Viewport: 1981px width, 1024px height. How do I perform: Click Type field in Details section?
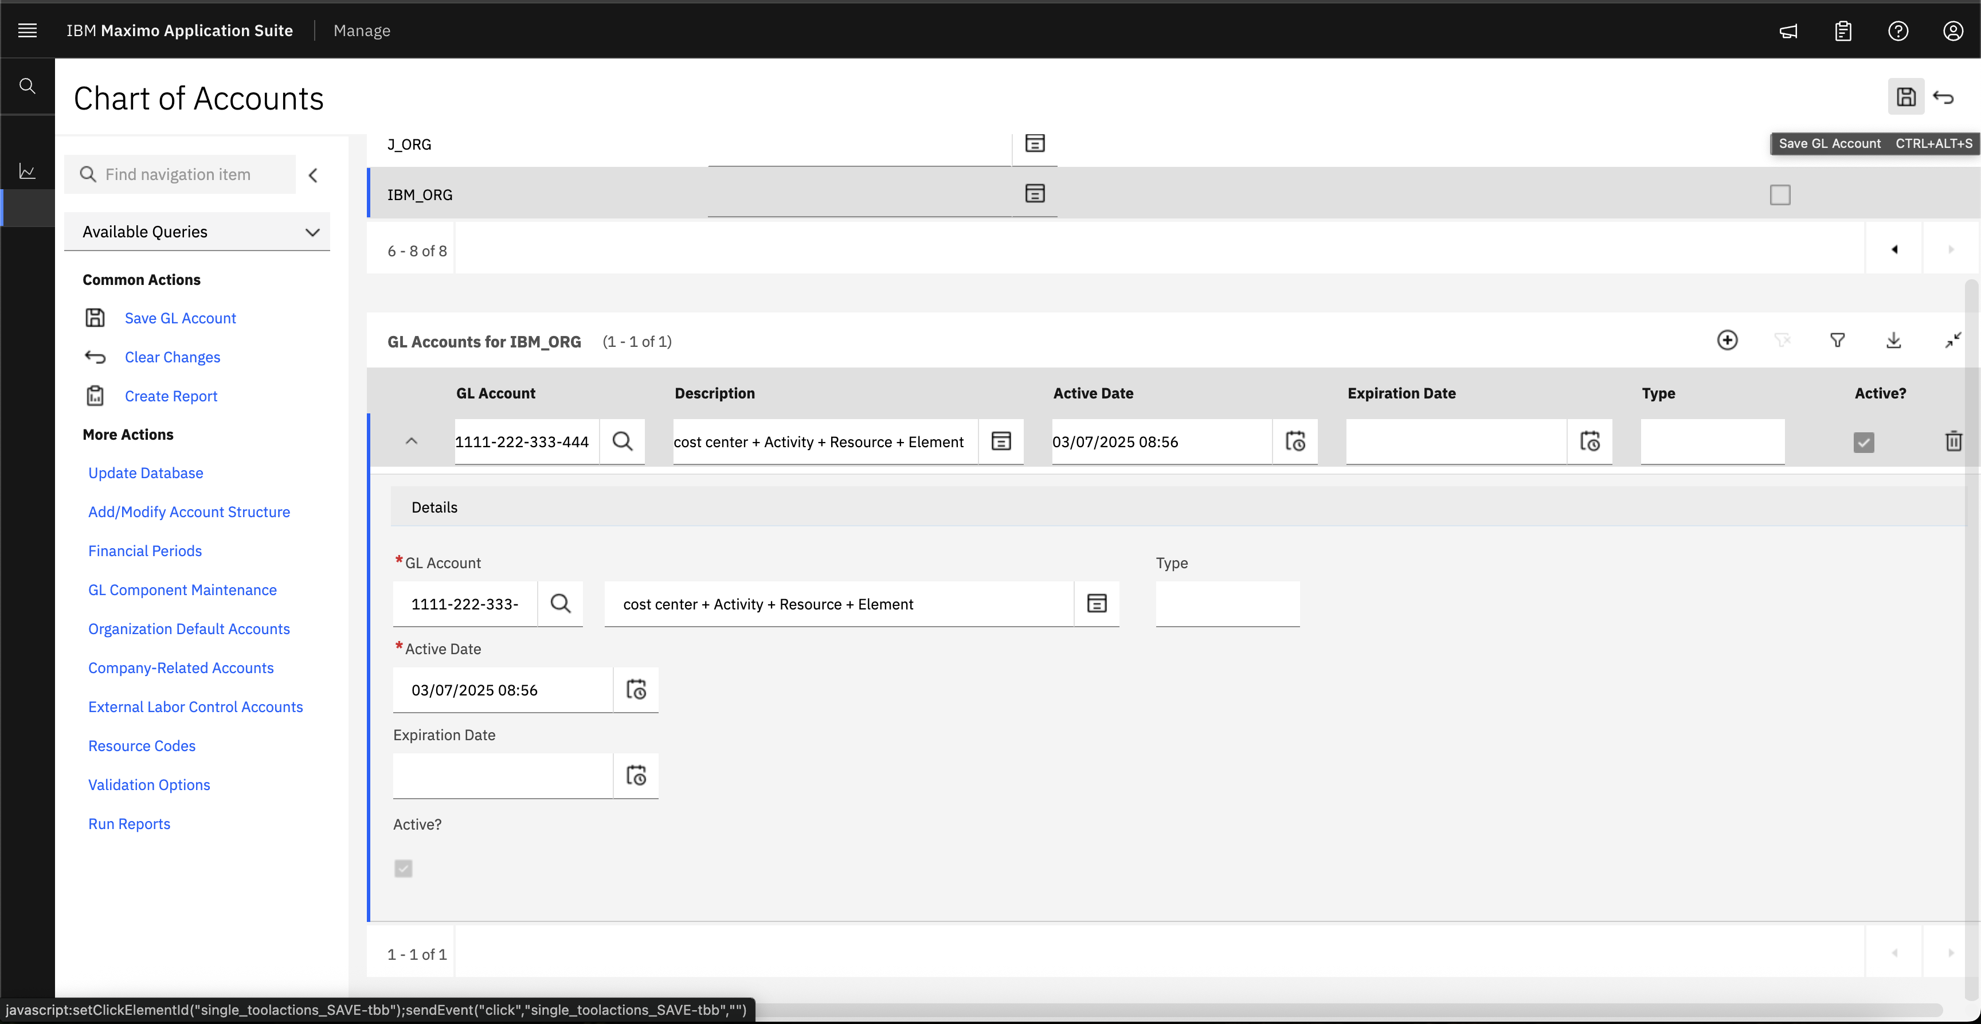click(x=1227, y=604)
